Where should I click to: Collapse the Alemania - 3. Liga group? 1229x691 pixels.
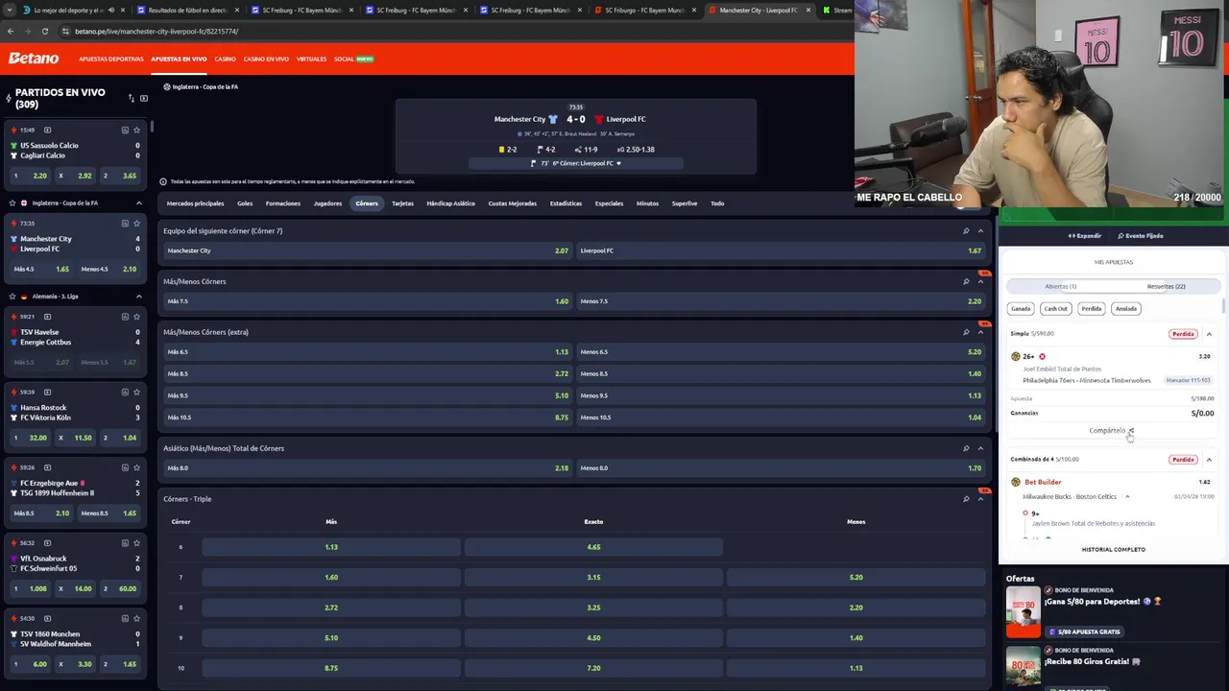(138, 296)
